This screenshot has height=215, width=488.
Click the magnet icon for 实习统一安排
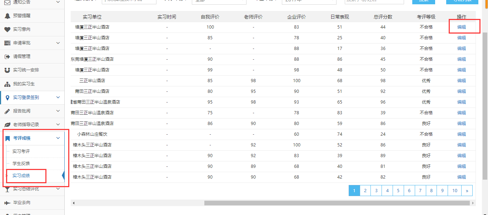(7, 70)
